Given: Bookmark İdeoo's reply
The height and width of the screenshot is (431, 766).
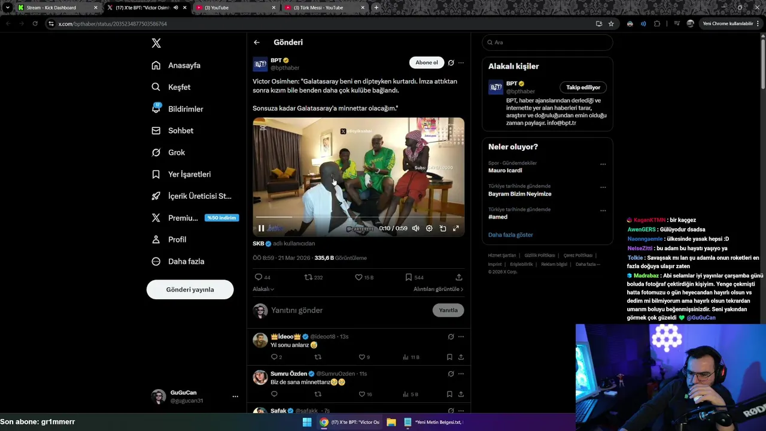Looking at the screenshot, I should (x=449, y=357).
